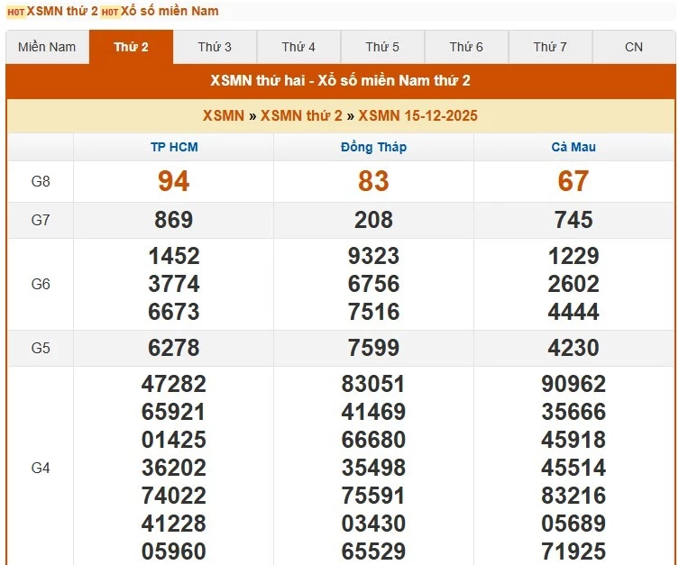Switch to the Thứ 3 tab
The height and width of the screenshot is (565, 679).
[215, 47]
